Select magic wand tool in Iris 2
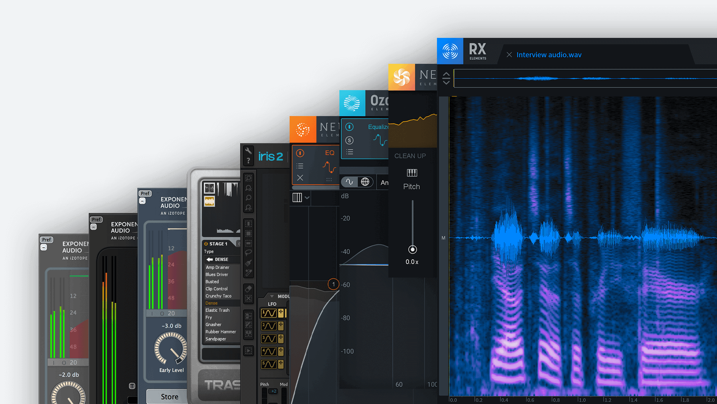717x404 pixels. (x=248, y=273)
